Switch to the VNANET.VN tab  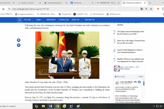108,3
